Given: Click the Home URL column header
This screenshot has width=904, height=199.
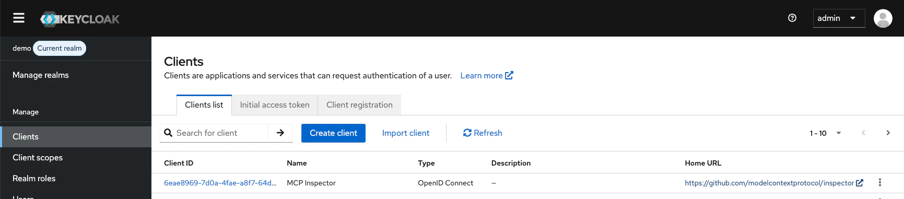Looking at the screenshot, I should click(x=703, y=163).
